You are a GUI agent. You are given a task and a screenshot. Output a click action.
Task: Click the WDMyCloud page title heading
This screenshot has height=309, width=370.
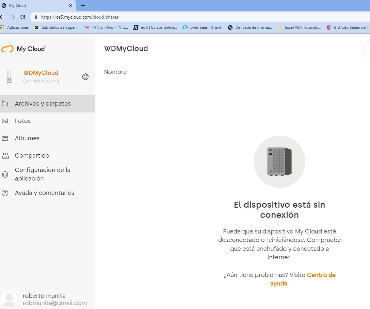[126, 48]
